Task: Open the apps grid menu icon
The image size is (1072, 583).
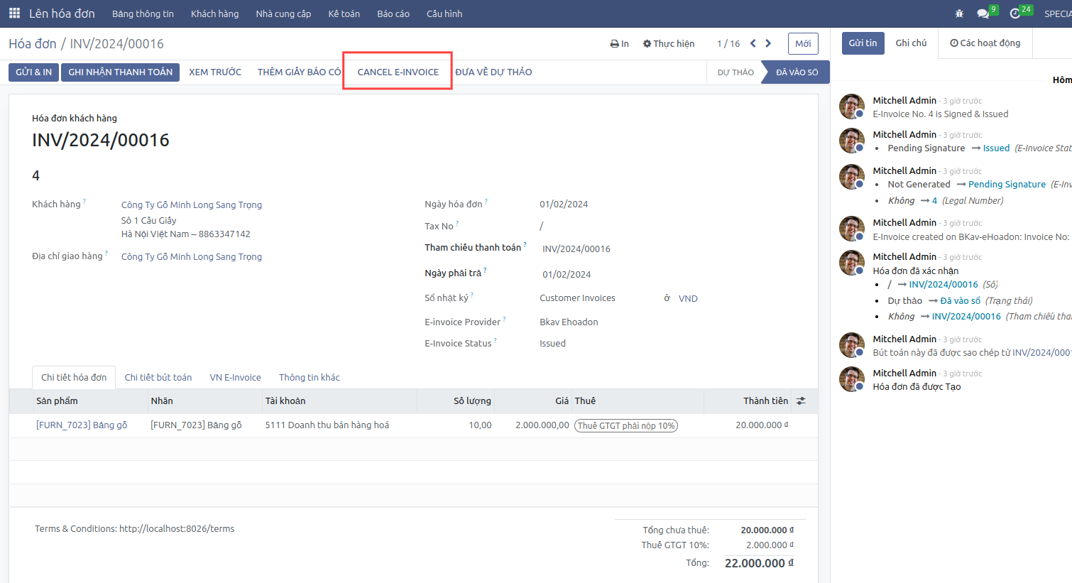Action: coord(14,13)
